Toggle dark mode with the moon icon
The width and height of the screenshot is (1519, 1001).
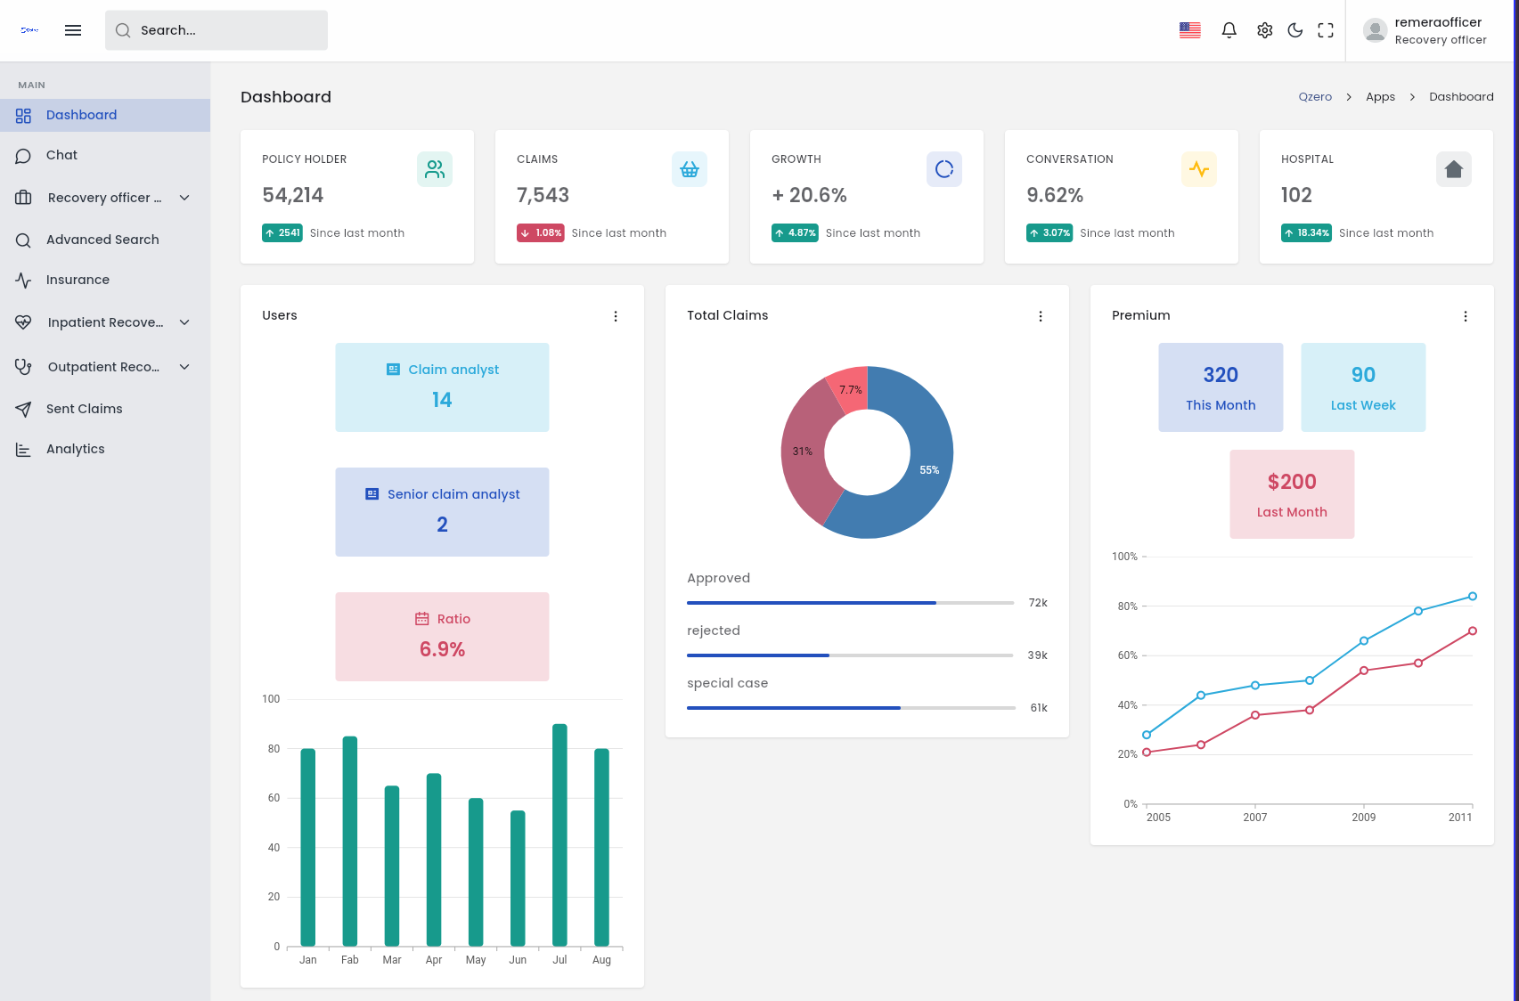(1295, 29)
